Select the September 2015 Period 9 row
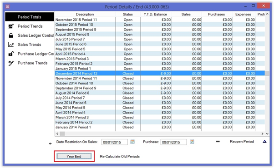274x168 pixels. click(x=160, y=30)
